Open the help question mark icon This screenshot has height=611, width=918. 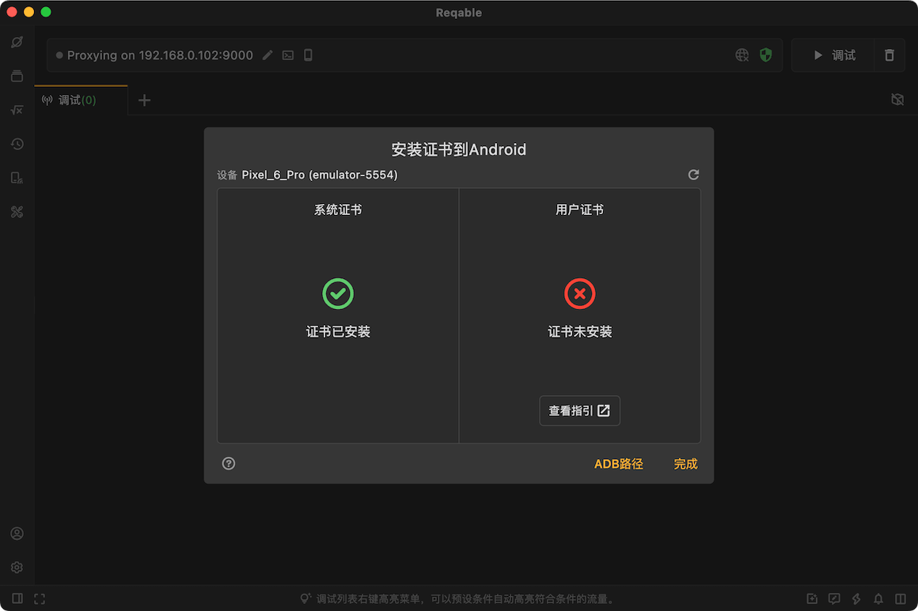click(x=229, y=464)
